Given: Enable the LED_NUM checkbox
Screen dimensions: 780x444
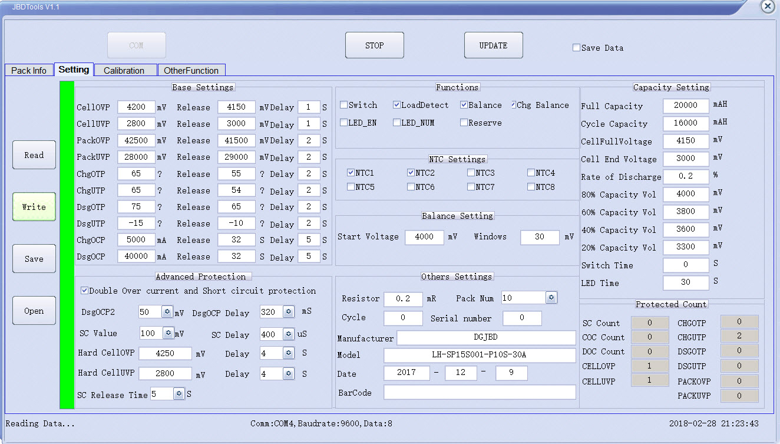Looking at the screenshot, I should (396, 123).
